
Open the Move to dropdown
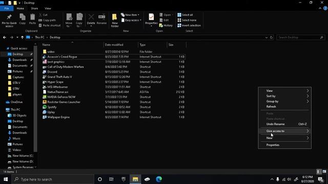point(69,20)
